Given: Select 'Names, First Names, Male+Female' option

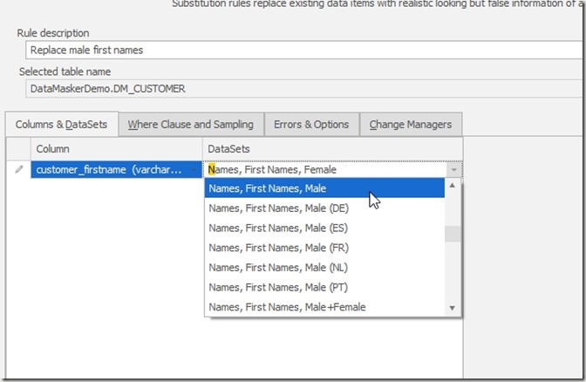Looking at the screenshot, I should coord(324,307).
